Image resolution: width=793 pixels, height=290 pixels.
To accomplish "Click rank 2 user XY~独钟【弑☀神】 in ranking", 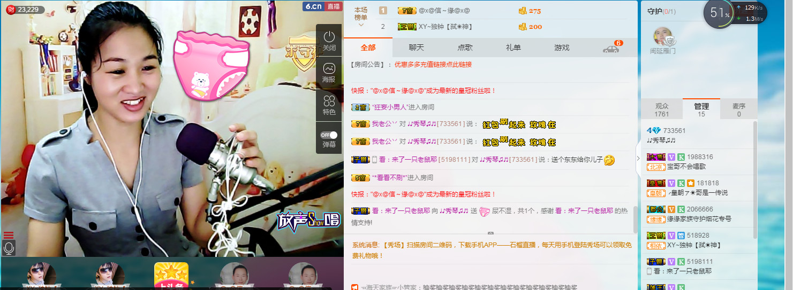I will coord(445,27).
